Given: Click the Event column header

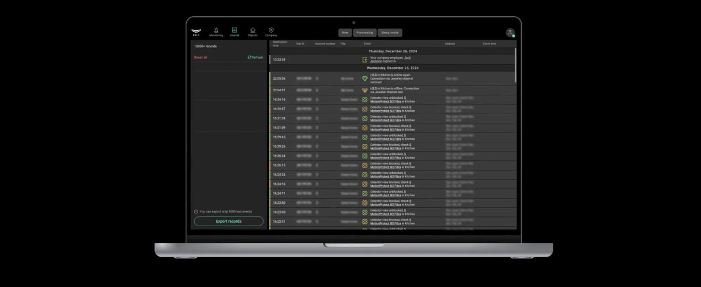Looking at the screenshot, I should (367, 44).
